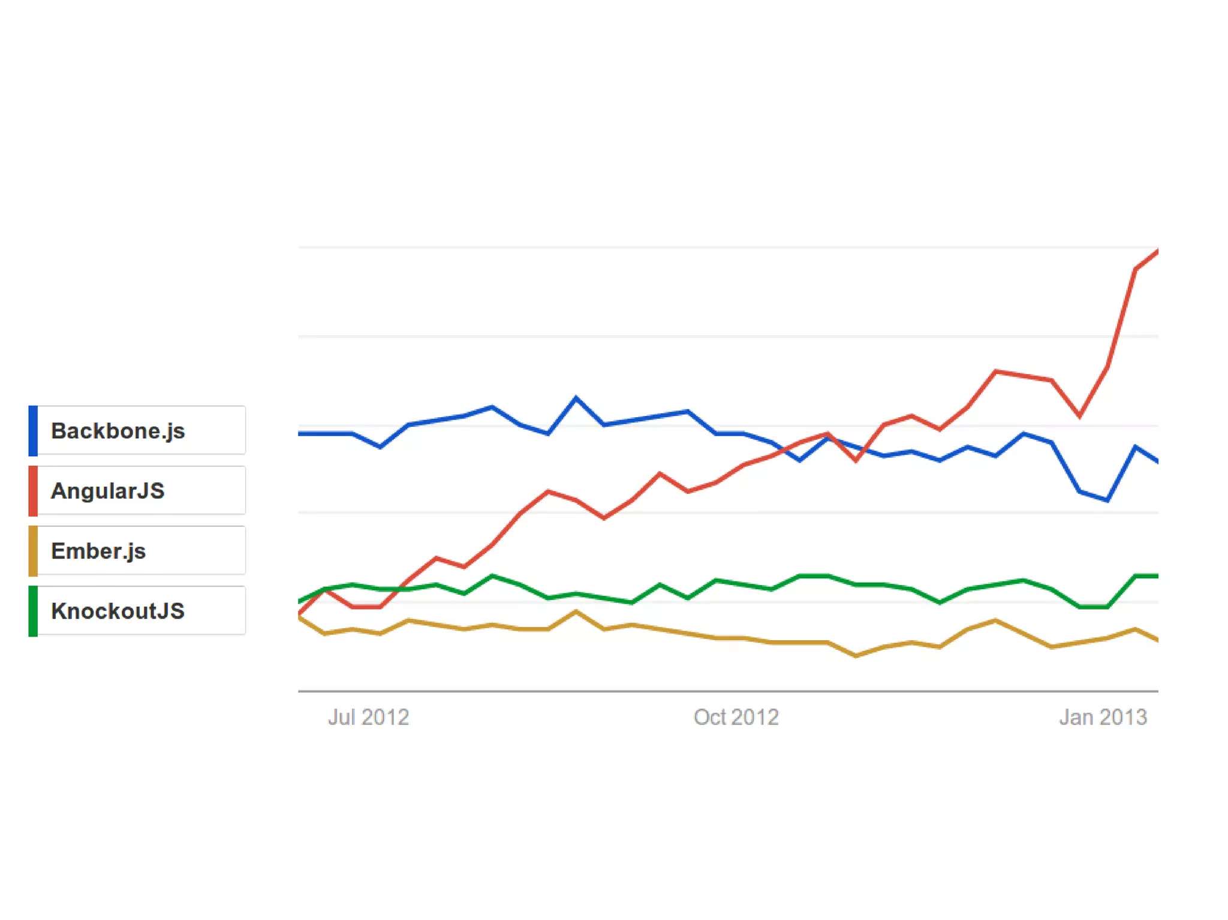Click the green line's right end point
1228x920 pixels.
(1157, 576)
